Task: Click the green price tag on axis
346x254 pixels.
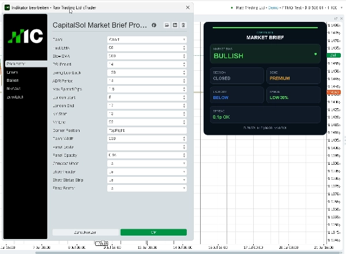Action: [333, 55]
